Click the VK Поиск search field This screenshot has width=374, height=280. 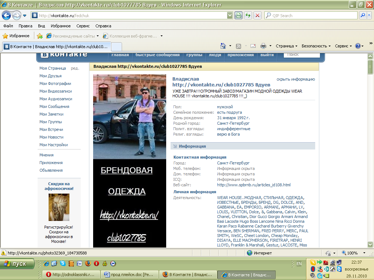click(302, 55)
